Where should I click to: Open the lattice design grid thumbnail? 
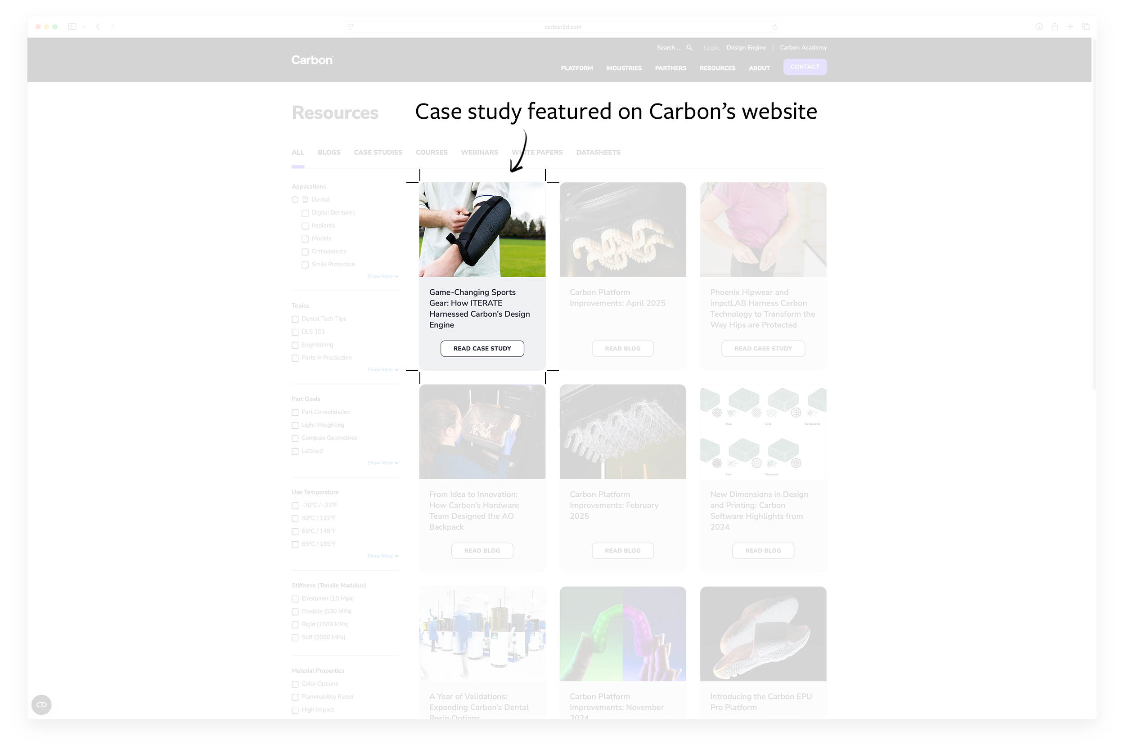763,432
